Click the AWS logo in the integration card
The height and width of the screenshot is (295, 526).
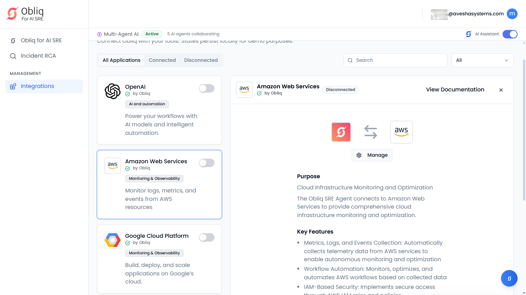pos(112,166)
